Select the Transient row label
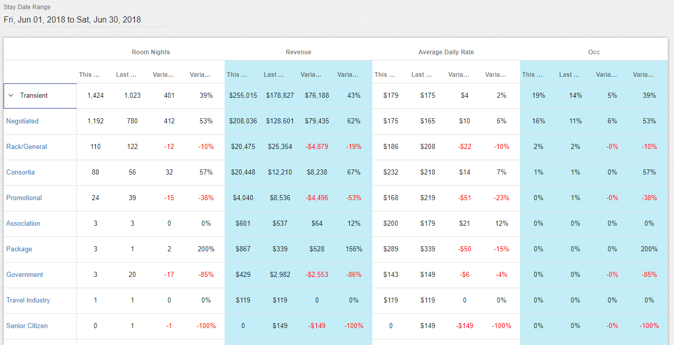 (34, 95)
